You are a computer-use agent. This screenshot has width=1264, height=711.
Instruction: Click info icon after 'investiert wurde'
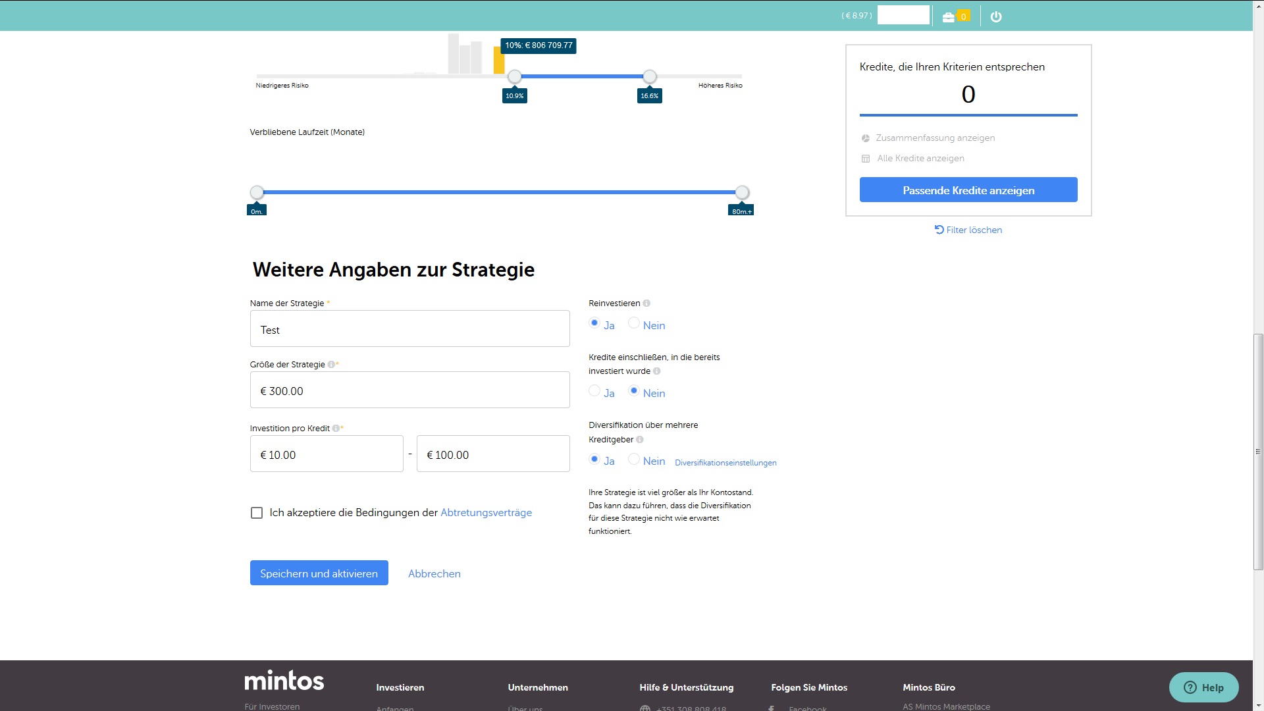tap(656, 371)
